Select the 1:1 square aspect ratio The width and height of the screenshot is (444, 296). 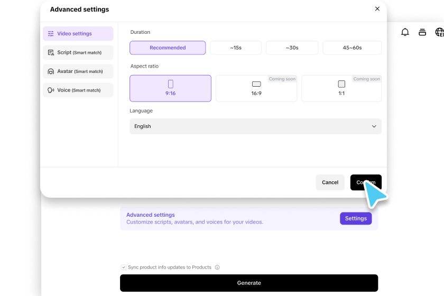(341, 88)
